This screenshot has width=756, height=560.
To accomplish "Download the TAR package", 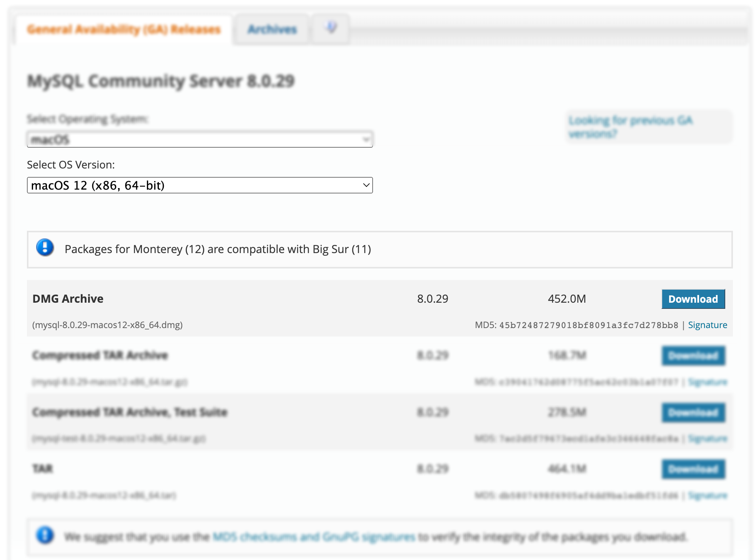I will pos(693,469).
